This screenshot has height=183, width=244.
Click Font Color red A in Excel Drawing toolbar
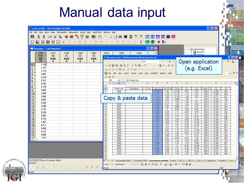[171, 164]
